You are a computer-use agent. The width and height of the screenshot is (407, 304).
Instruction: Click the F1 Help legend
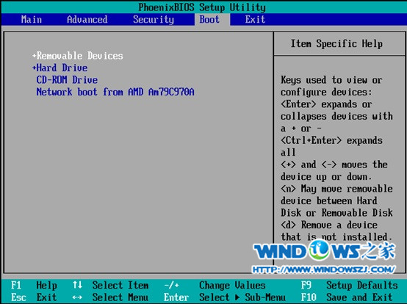tap(34, 286)
